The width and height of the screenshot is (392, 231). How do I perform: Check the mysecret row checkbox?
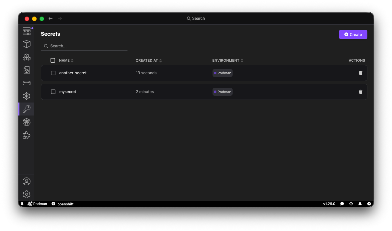point(53,92)
